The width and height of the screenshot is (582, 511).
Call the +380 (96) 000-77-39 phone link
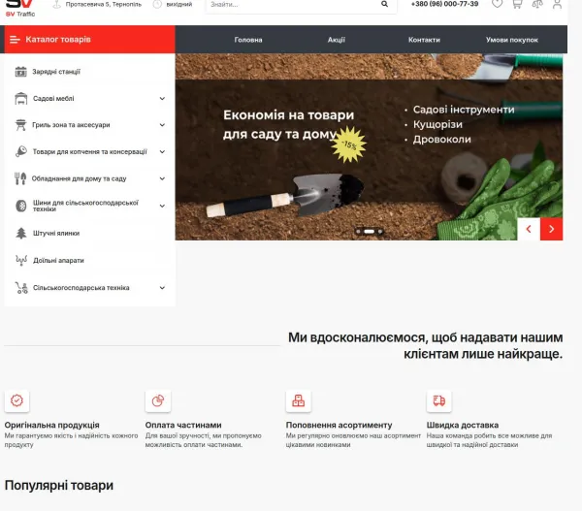click(444, 4)
